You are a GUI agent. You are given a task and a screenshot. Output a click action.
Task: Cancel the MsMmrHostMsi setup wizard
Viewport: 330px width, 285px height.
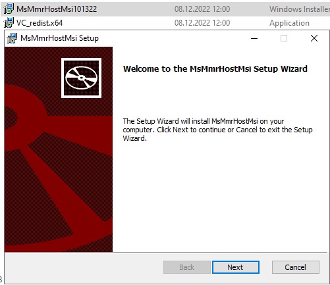tap(296, 267)
